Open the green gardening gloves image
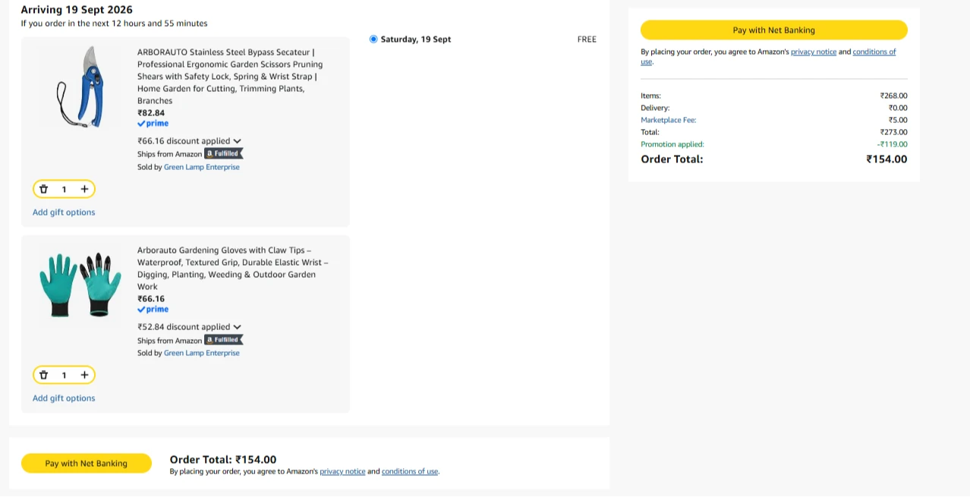Screen dimensions: 970x497 (x=80, y=285)
